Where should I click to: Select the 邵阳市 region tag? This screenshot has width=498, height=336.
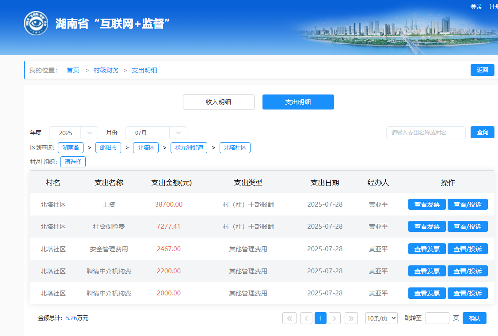point(108,147)
